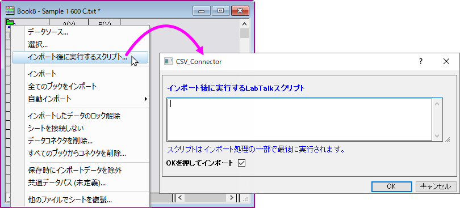Minimize the Book8 workbook window

pos(201,11)
